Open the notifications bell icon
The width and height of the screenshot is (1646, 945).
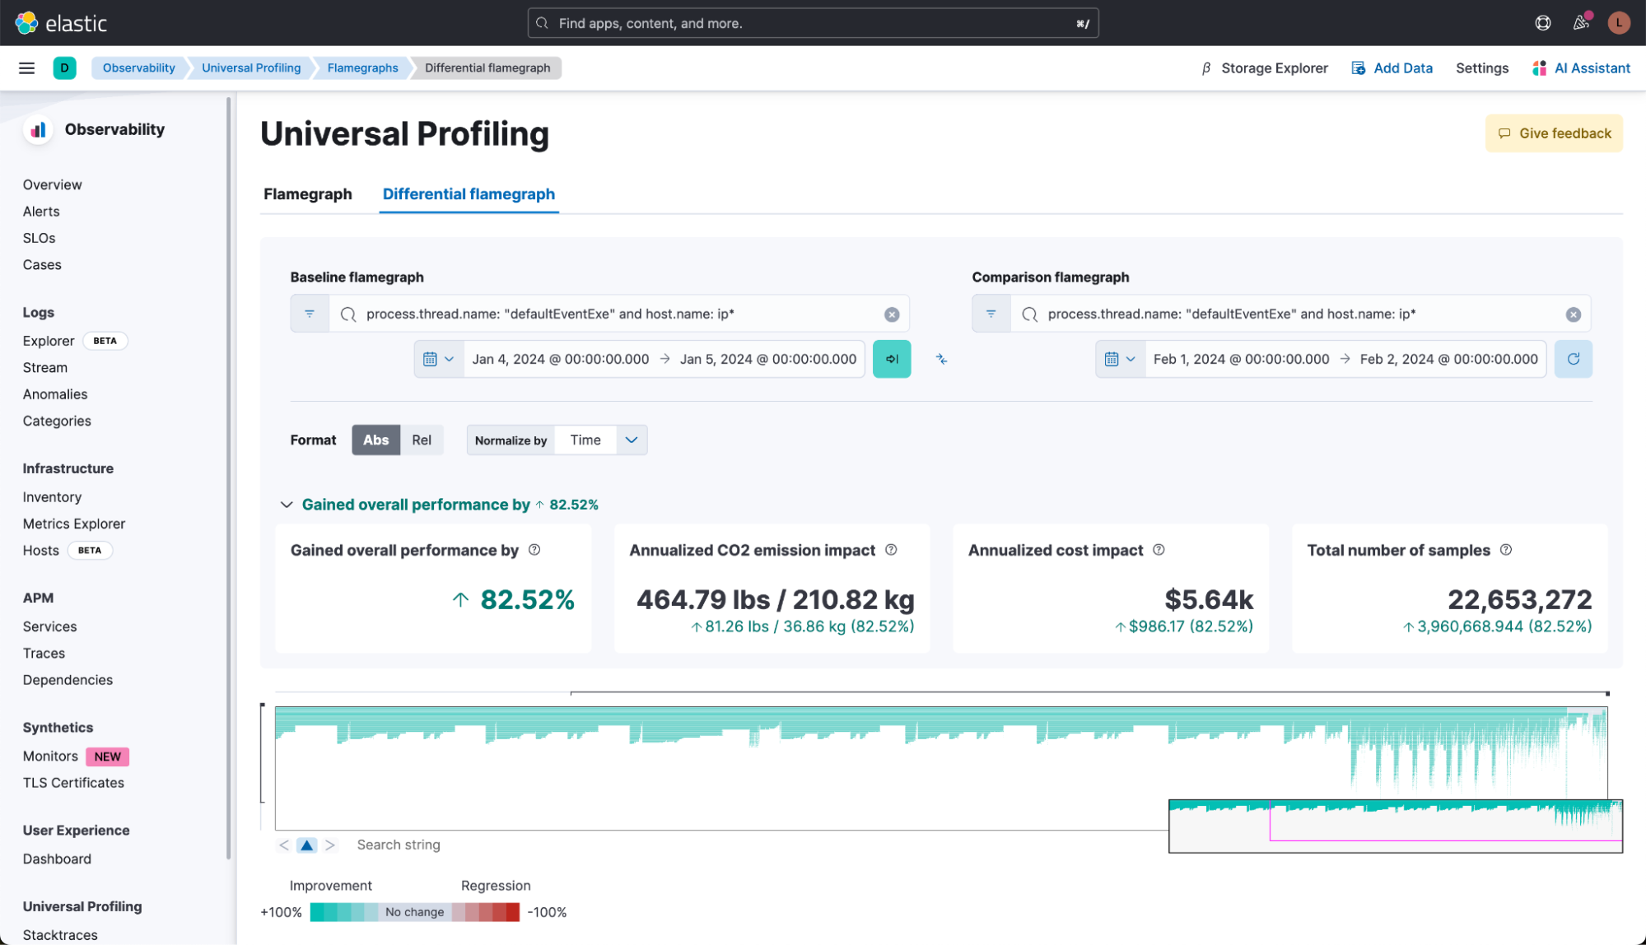point(1580,23)
